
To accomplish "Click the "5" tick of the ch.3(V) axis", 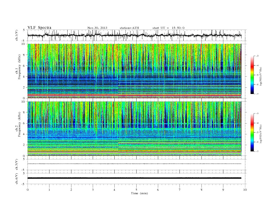I will tap(24, 159).
